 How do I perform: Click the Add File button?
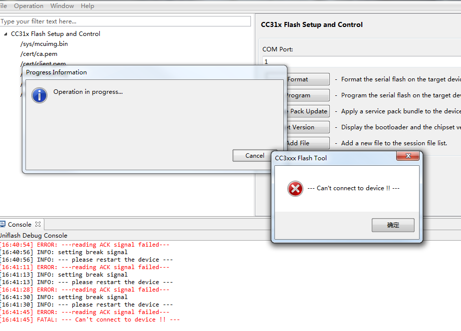point(308,143)
